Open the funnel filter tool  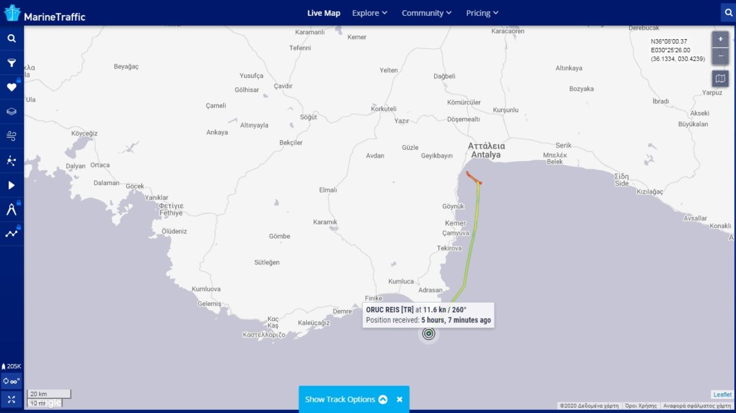click(12, 63)
